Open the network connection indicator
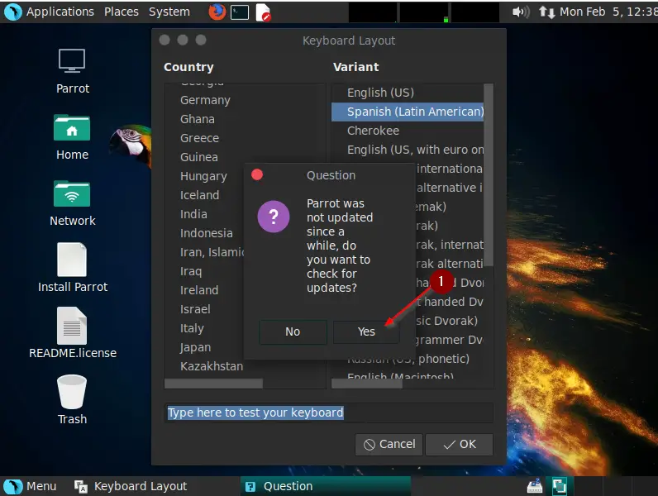The image size is (658, 496). click(x=546, y=12)
